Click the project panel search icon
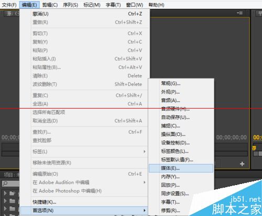This screenshot has width=262, height=216. (x=5, y=183)
